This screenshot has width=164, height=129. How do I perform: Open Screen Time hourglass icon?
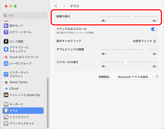point(6,32)
